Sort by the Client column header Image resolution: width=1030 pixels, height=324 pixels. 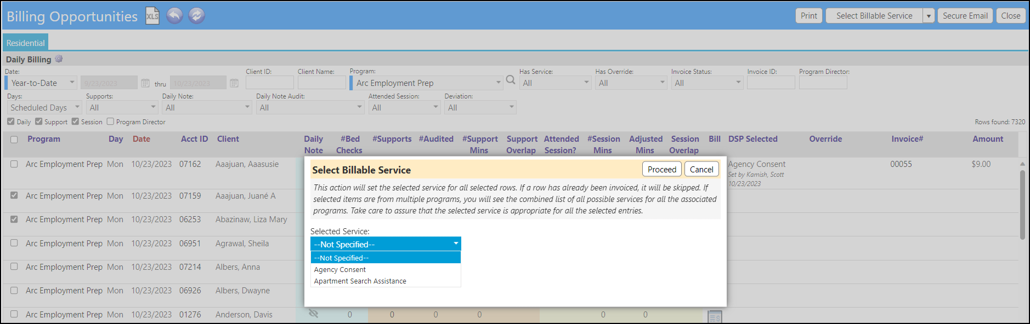[x=228, y=139]
